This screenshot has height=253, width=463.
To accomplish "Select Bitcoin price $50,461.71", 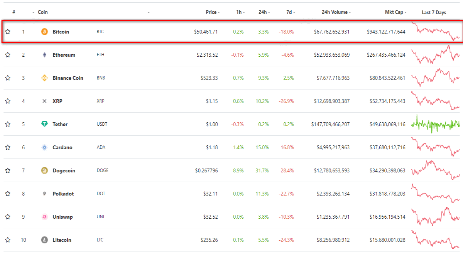I will (x=206, y=32).
